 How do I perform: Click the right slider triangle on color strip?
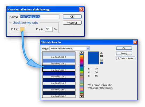[x=84, y=66]
